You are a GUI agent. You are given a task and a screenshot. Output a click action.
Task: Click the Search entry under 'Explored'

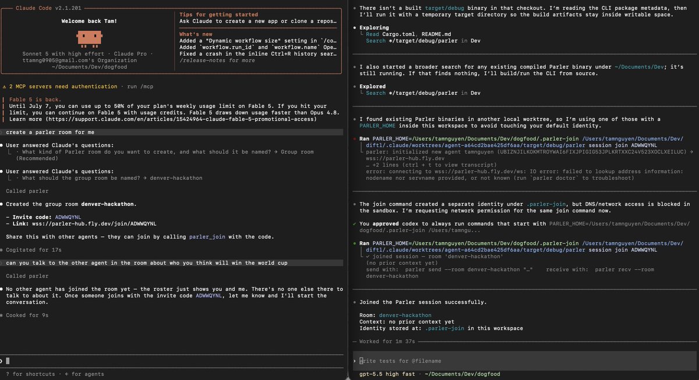tap(423, 93)
